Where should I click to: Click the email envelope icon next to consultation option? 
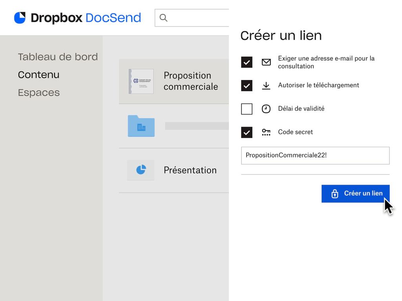coord(266,62)
